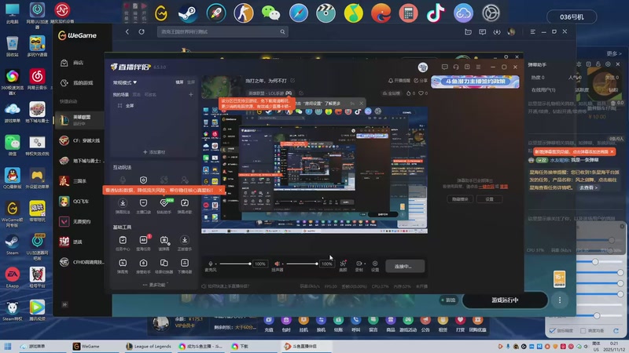Viewport: 629px width, 353px height.
Task: Open the Counter-Strike dock icon
Action: (x=244, y=13)
